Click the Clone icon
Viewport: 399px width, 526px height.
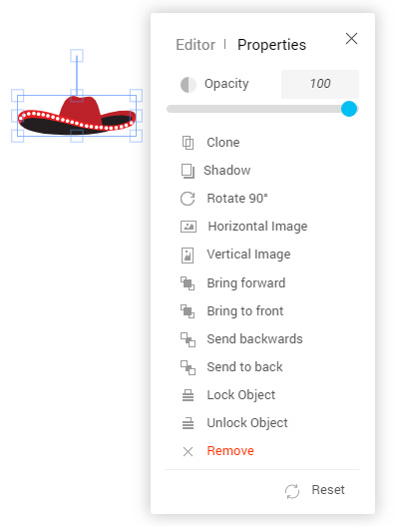tap(188, 143)
